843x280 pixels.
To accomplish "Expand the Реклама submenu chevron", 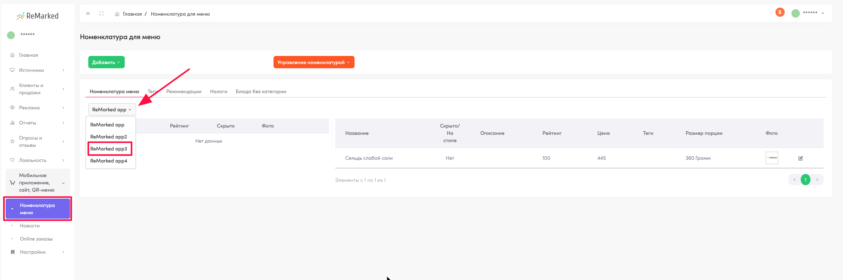I will click(64, 107).
